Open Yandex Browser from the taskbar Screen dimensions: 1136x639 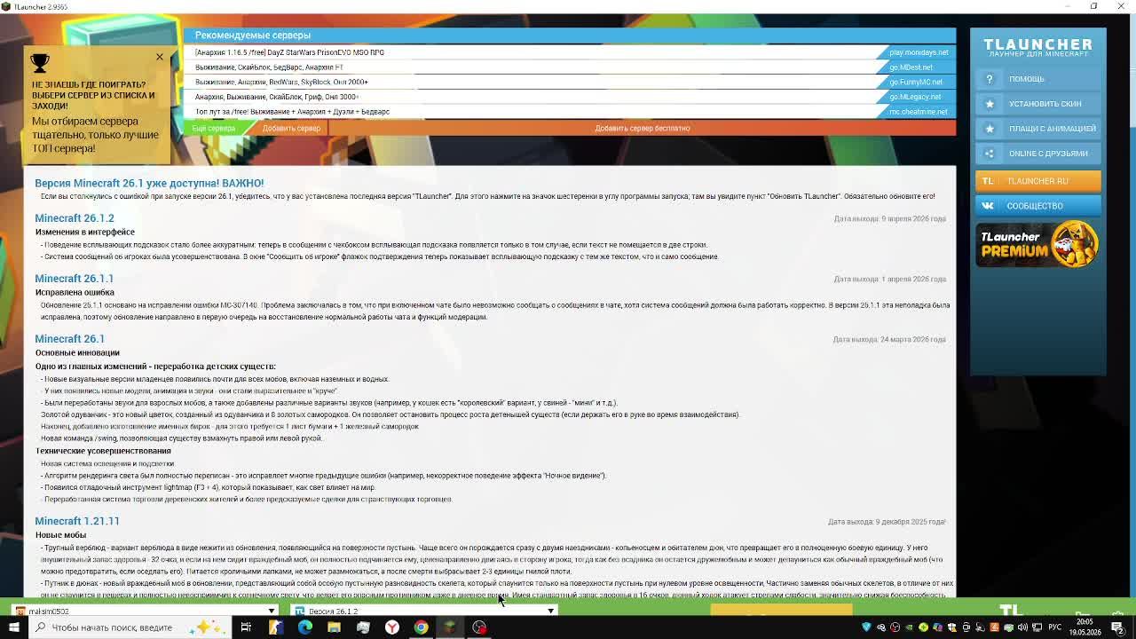pos(391,627)
